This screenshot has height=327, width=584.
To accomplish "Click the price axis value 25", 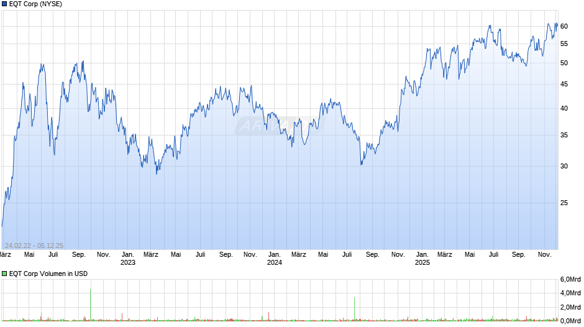I will (x=564, y=203).
